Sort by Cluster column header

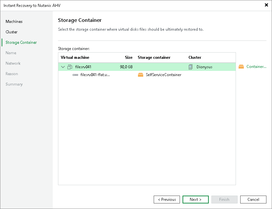pyautogui.click(x=195, y=57)
